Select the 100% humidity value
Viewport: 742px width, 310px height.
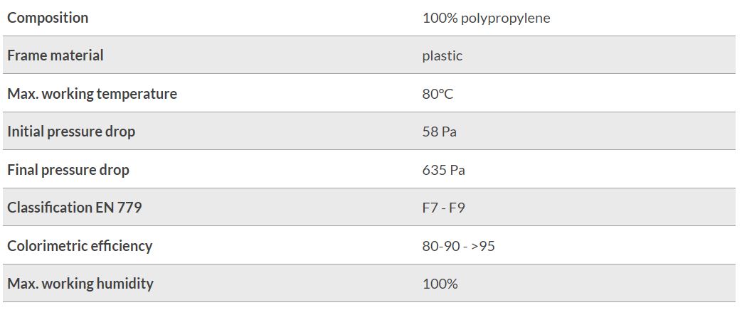pos(440,284)
